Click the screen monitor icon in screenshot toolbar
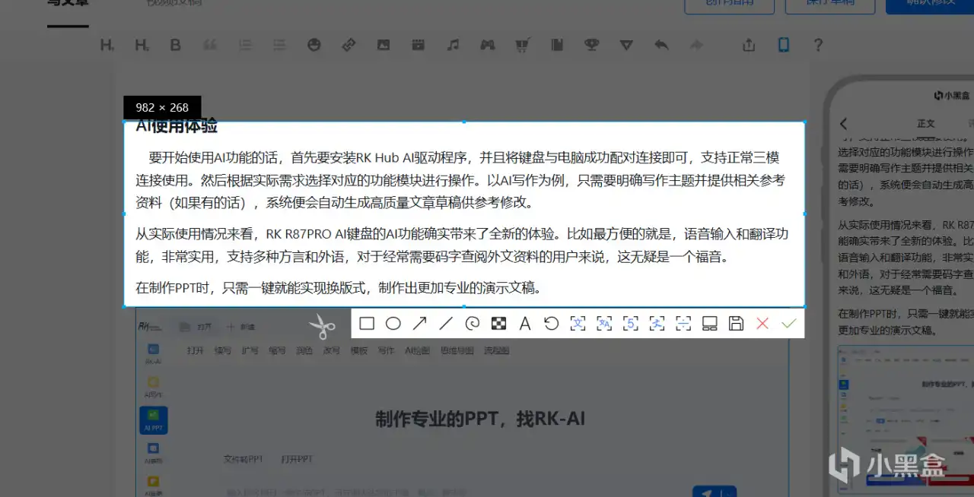The image size is (974, 497). click(x=709, y=324)
